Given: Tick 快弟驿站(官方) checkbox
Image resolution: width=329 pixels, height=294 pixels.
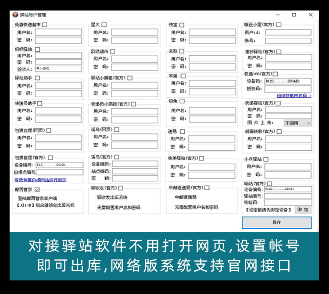Looking at the screenshot, I should (201, 158).
